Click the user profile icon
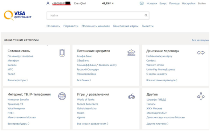 point(48,3)
